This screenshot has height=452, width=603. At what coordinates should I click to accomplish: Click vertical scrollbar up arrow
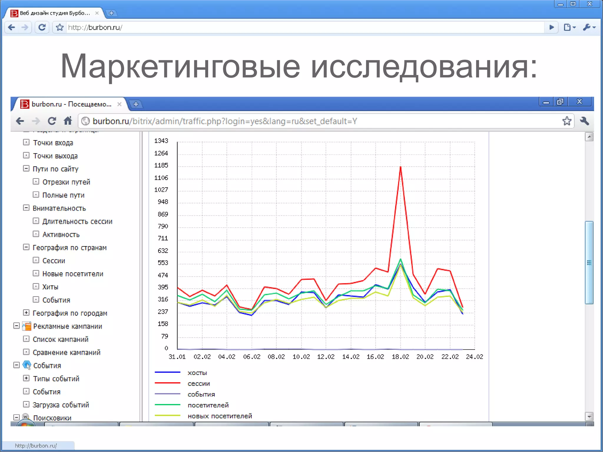[589, 137]
